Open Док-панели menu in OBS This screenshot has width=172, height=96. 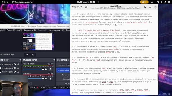click(30, 30)
